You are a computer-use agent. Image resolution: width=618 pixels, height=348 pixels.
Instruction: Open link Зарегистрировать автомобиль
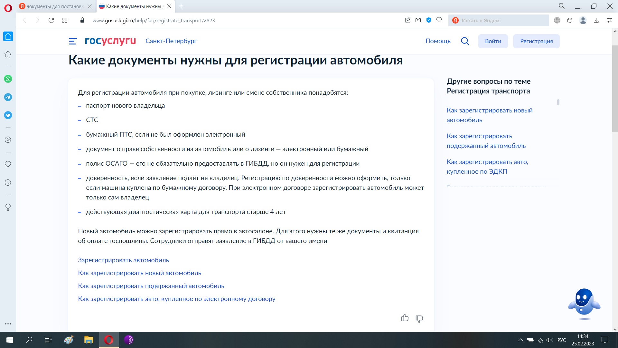tap(123, 260)
